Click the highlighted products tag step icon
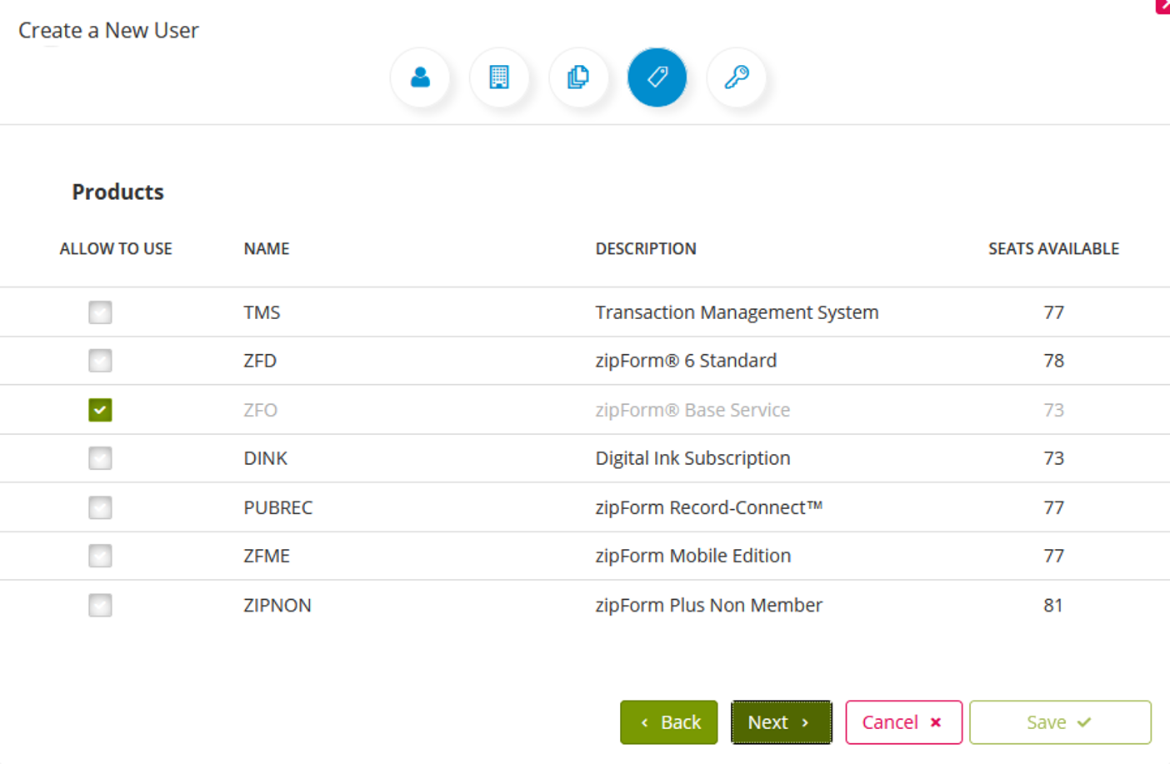 (657, 77)
